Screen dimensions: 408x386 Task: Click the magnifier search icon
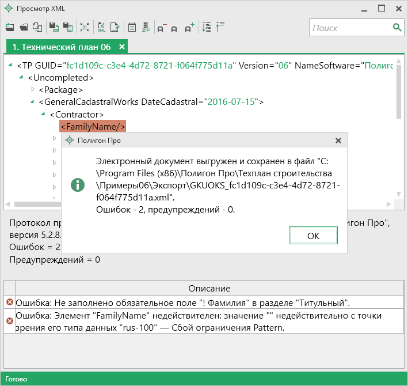(x=396, y=27)
